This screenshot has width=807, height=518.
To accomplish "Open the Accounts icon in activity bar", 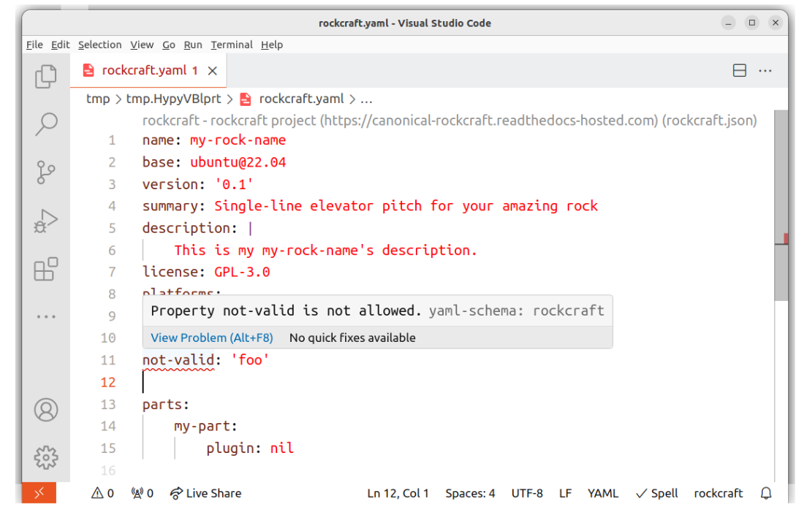I will tap(46, 410).
